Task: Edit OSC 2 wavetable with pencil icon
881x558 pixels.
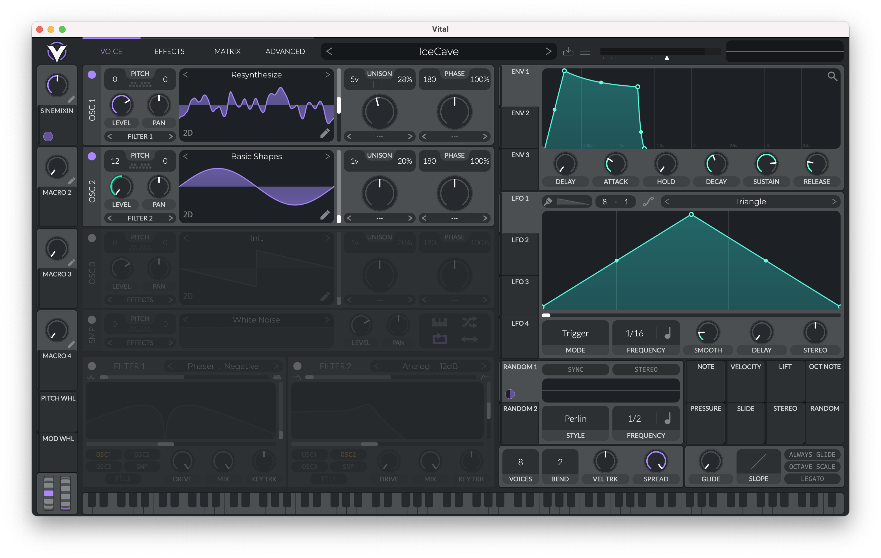Action: (x=325, y=215)
